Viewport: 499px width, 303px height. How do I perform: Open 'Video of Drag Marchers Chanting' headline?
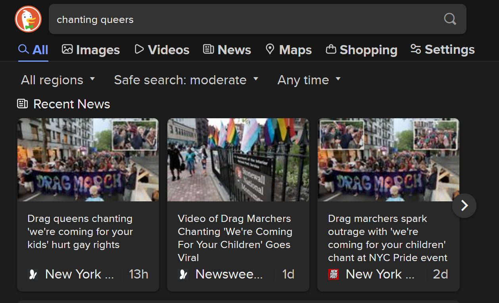coord(234,238)
